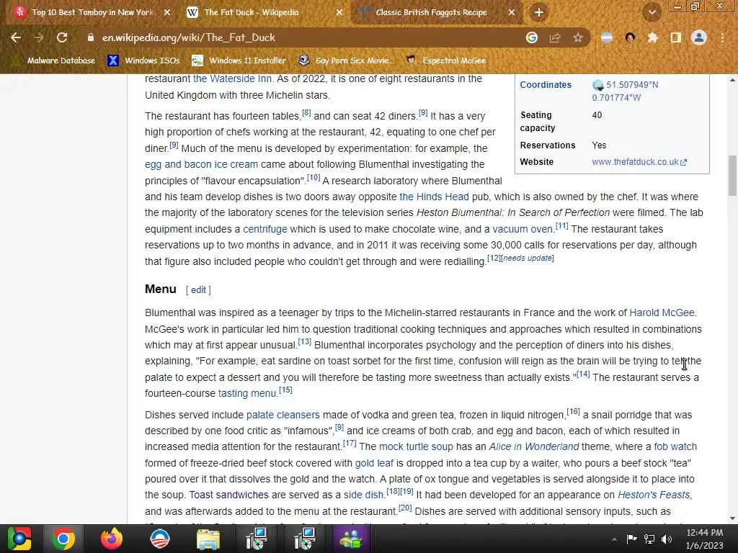Open the 51.507949°N coordinates link

click(x=632, y=85)
